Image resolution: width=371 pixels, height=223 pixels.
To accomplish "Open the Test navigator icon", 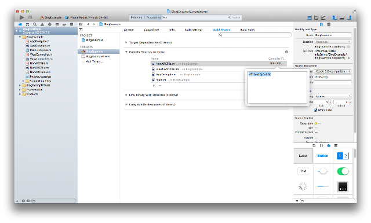I will pos(49,24).
